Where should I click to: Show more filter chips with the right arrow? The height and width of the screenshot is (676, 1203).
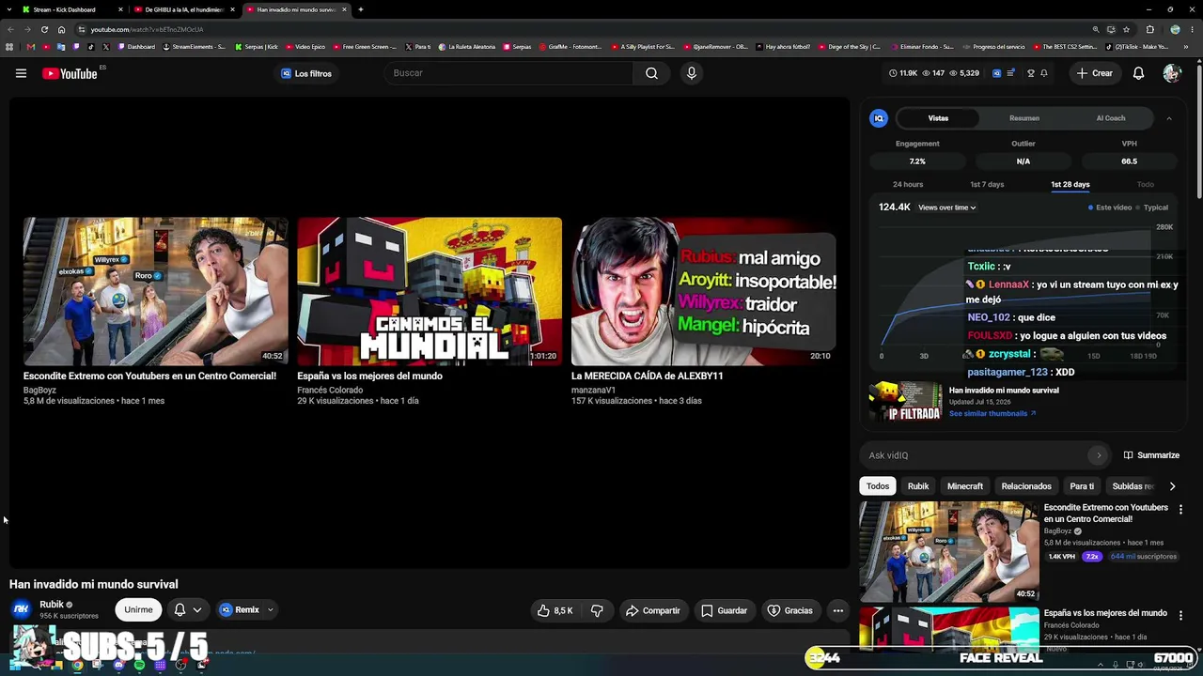tap(1172, 486)
